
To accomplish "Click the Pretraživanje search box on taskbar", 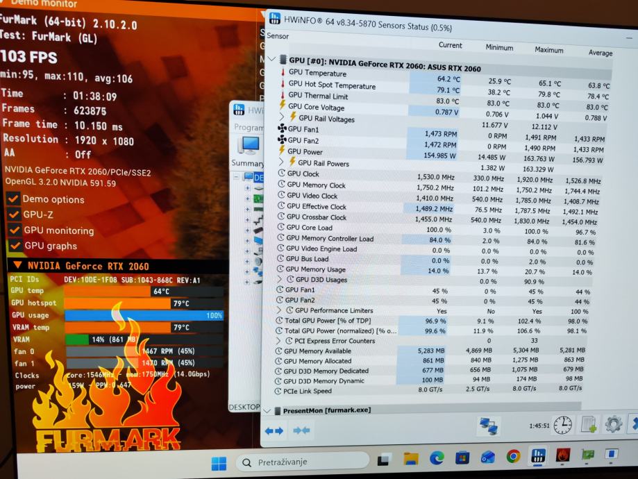I will pyautogui.click(x=302, y=462).
